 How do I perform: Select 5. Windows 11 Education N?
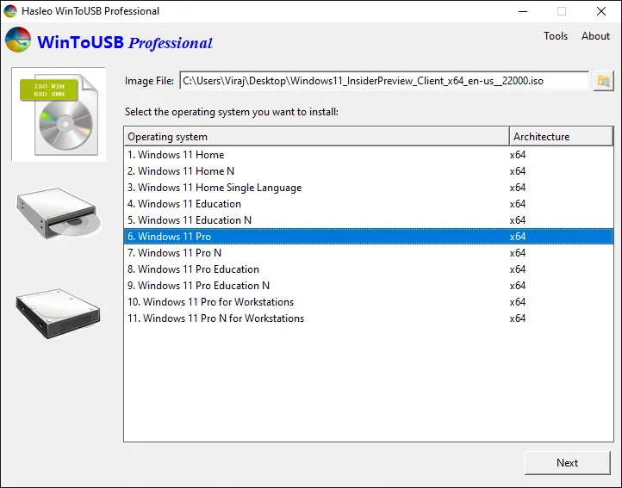(369, 220)
